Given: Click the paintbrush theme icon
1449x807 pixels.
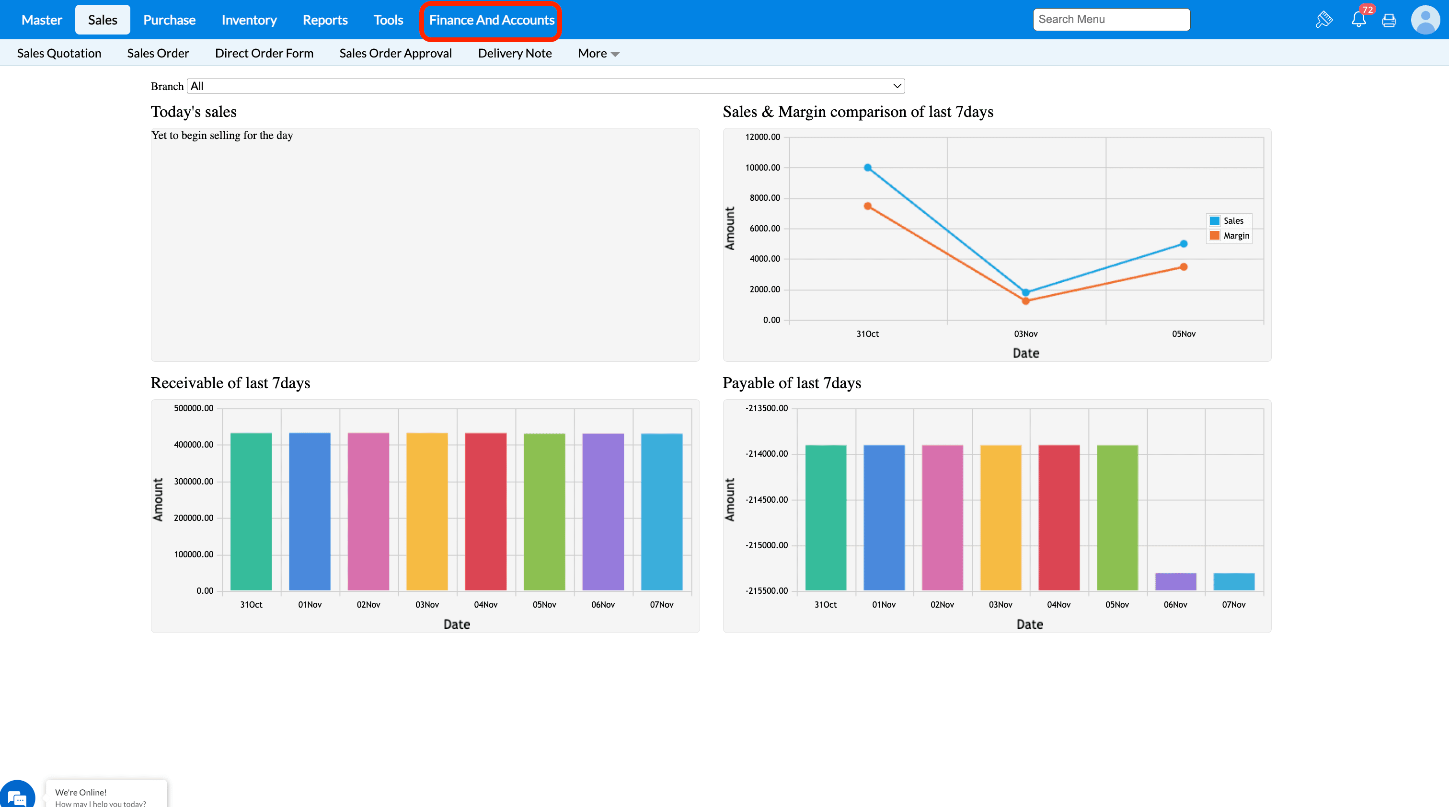Looking at the screenshot, I should [x=1324, y=20].
